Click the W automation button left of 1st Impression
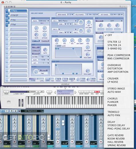 click(x=15, y=111)
